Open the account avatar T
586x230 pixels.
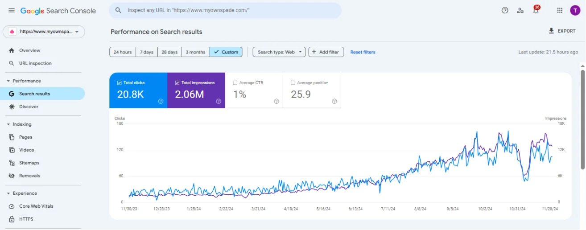tap(575, 10)
